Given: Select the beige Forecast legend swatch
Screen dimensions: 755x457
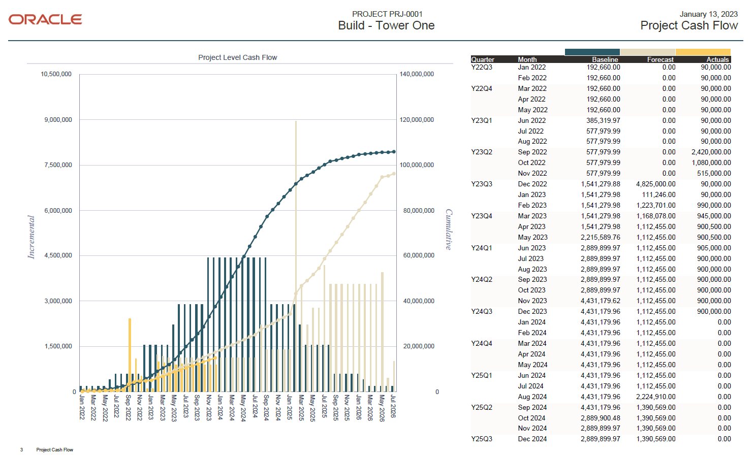Looking at the screenshot, I should [647, 52].
